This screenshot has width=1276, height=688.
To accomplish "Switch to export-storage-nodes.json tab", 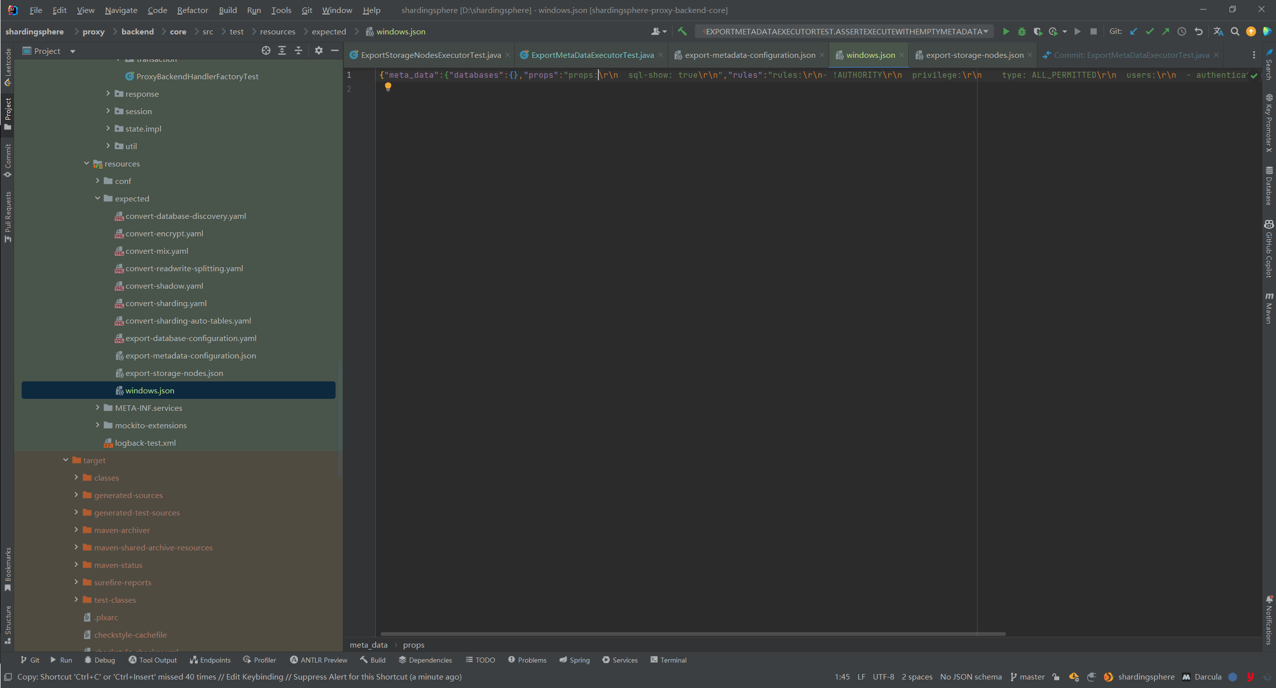I will [x=974, y=55].
